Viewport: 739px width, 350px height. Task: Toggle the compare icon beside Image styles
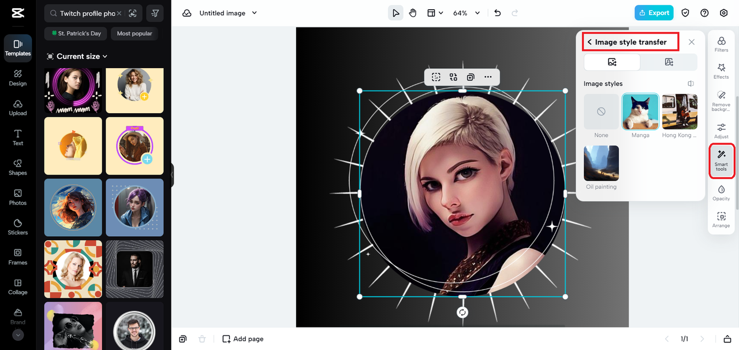pyautogui.click(x=691, y=84)
